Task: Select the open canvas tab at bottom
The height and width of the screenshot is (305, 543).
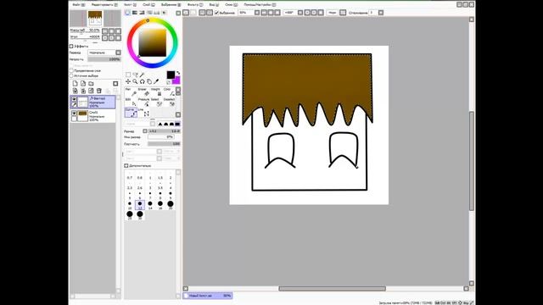Action: [207, 296]
